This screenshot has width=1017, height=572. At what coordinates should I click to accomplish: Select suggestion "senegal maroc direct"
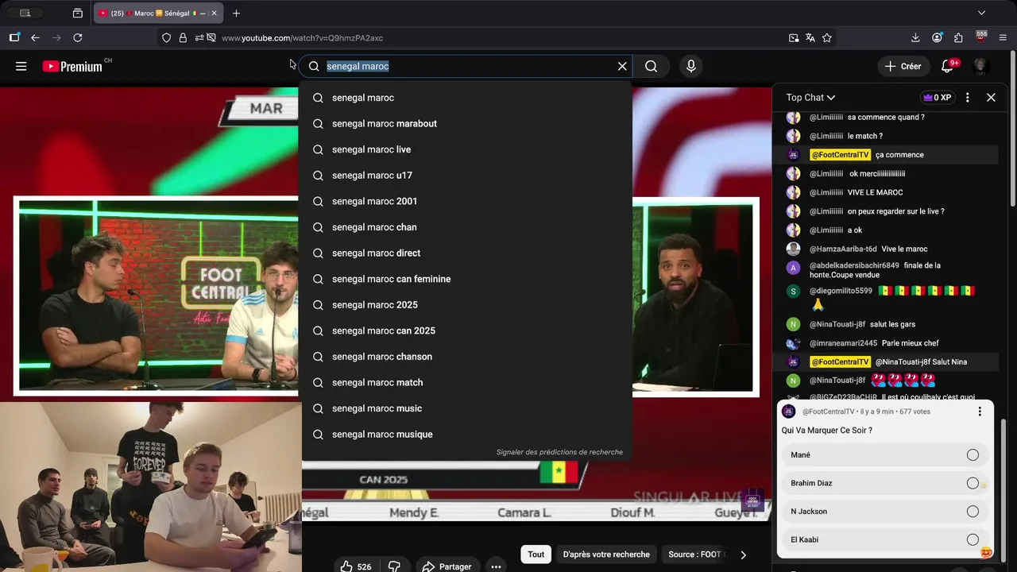tap(466, 253)
